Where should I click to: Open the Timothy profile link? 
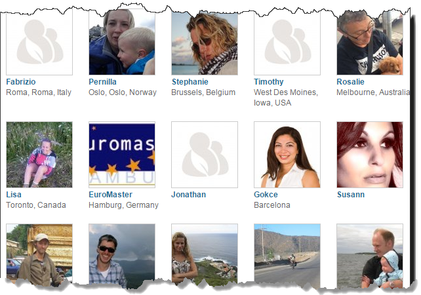click(x=269, y=82)
